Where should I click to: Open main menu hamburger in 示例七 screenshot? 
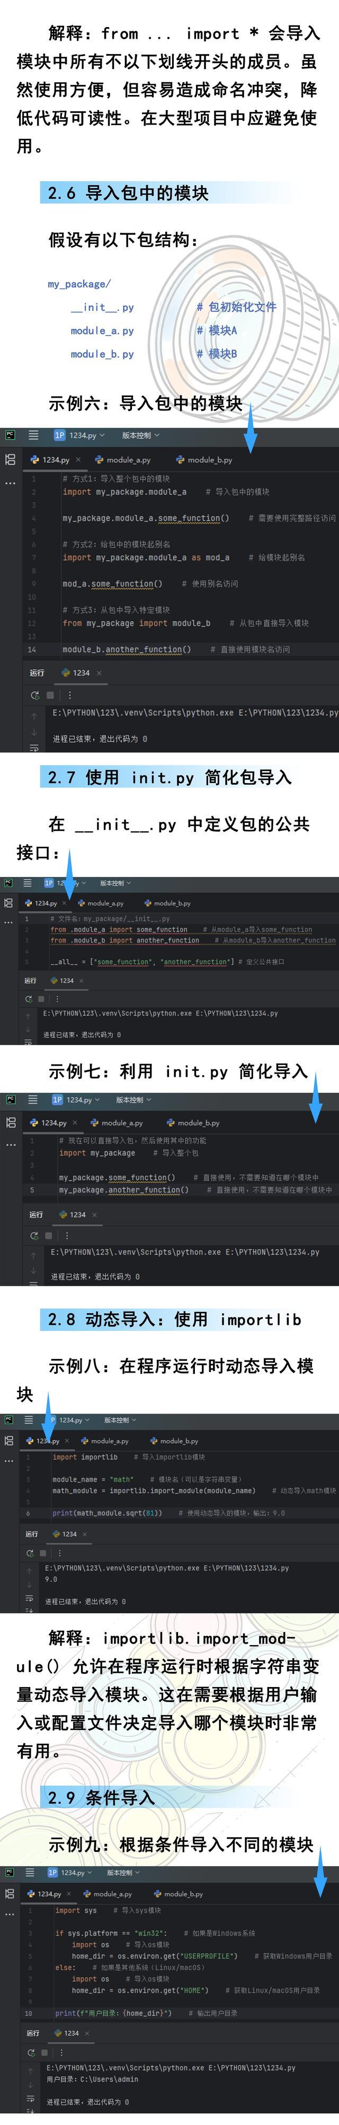point(33,1100)
